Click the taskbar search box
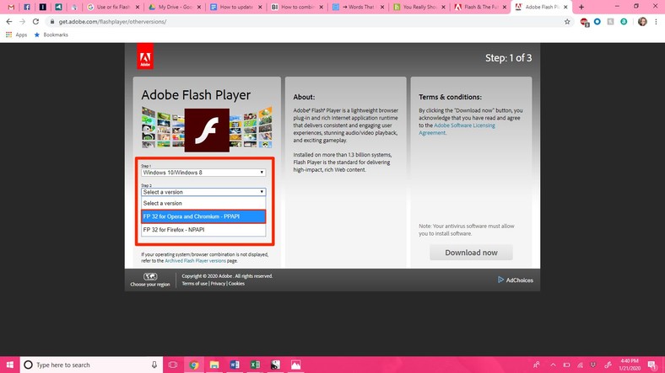 (x=91, y=365)
